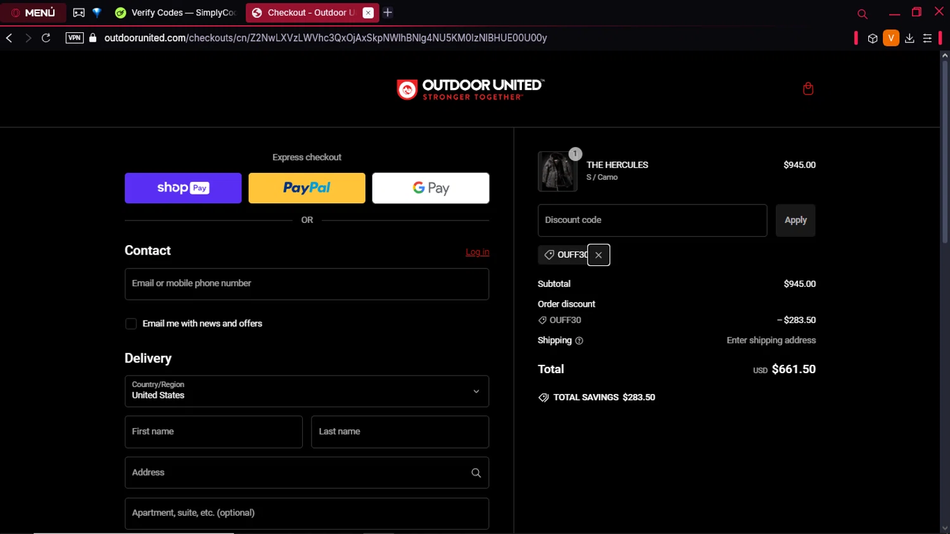Click the −$283.50 order discount amount
Viewport: 950px width, 534px height.
click(797, 320)
